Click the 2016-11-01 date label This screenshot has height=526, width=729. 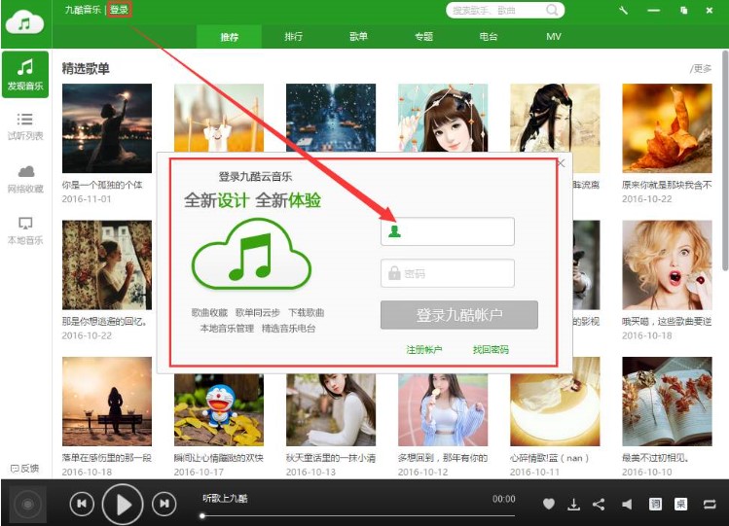[87, 198]
